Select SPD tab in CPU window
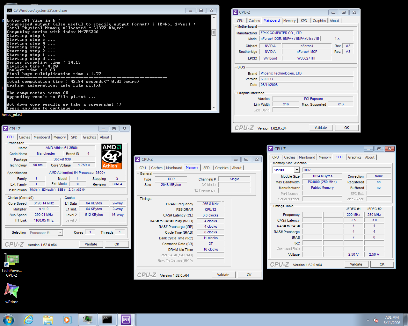Image resolution: width=408 pixels, height=326 pixels. tap(74, 137)
